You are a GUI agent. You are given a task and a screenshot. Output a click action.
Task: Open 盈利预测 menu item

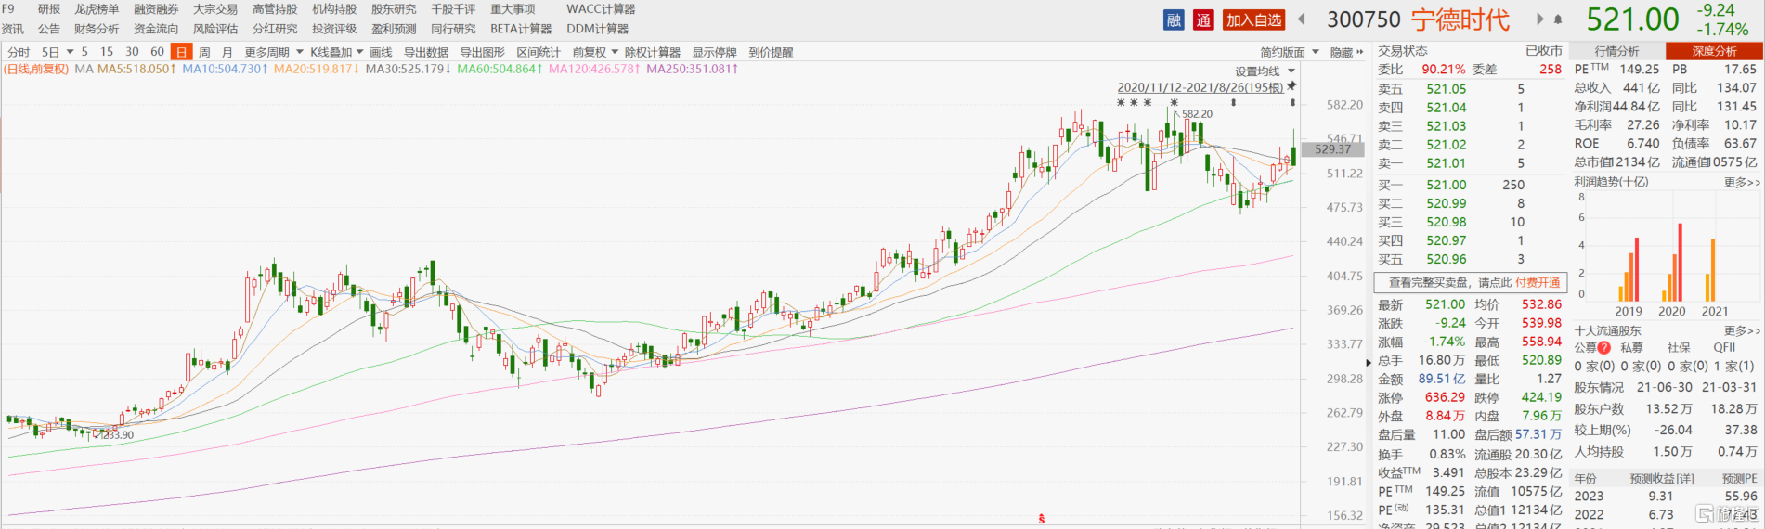[394, 29]
